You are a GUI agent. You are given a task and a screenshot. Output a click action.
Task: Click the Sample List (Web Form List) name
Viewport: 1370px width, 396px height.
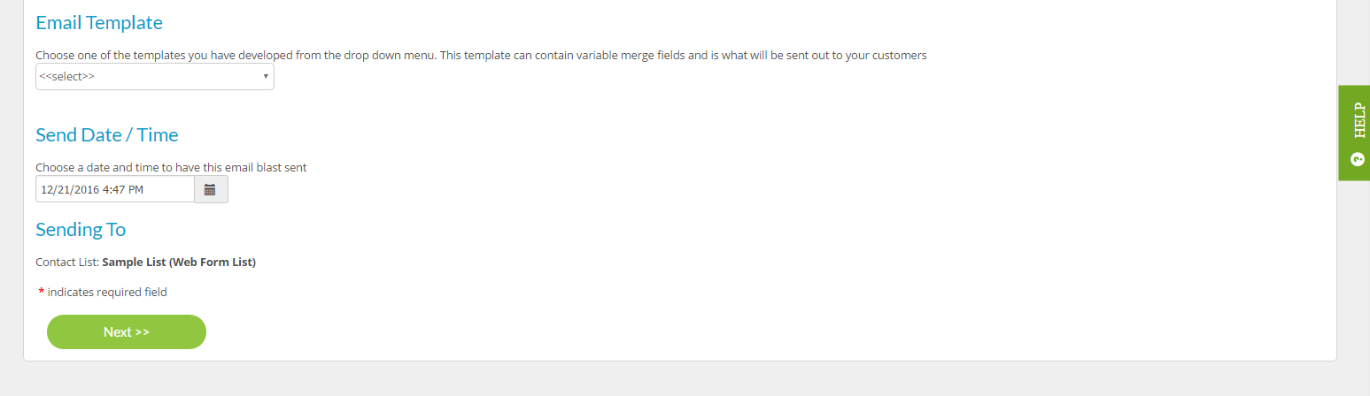click(179, 263)
